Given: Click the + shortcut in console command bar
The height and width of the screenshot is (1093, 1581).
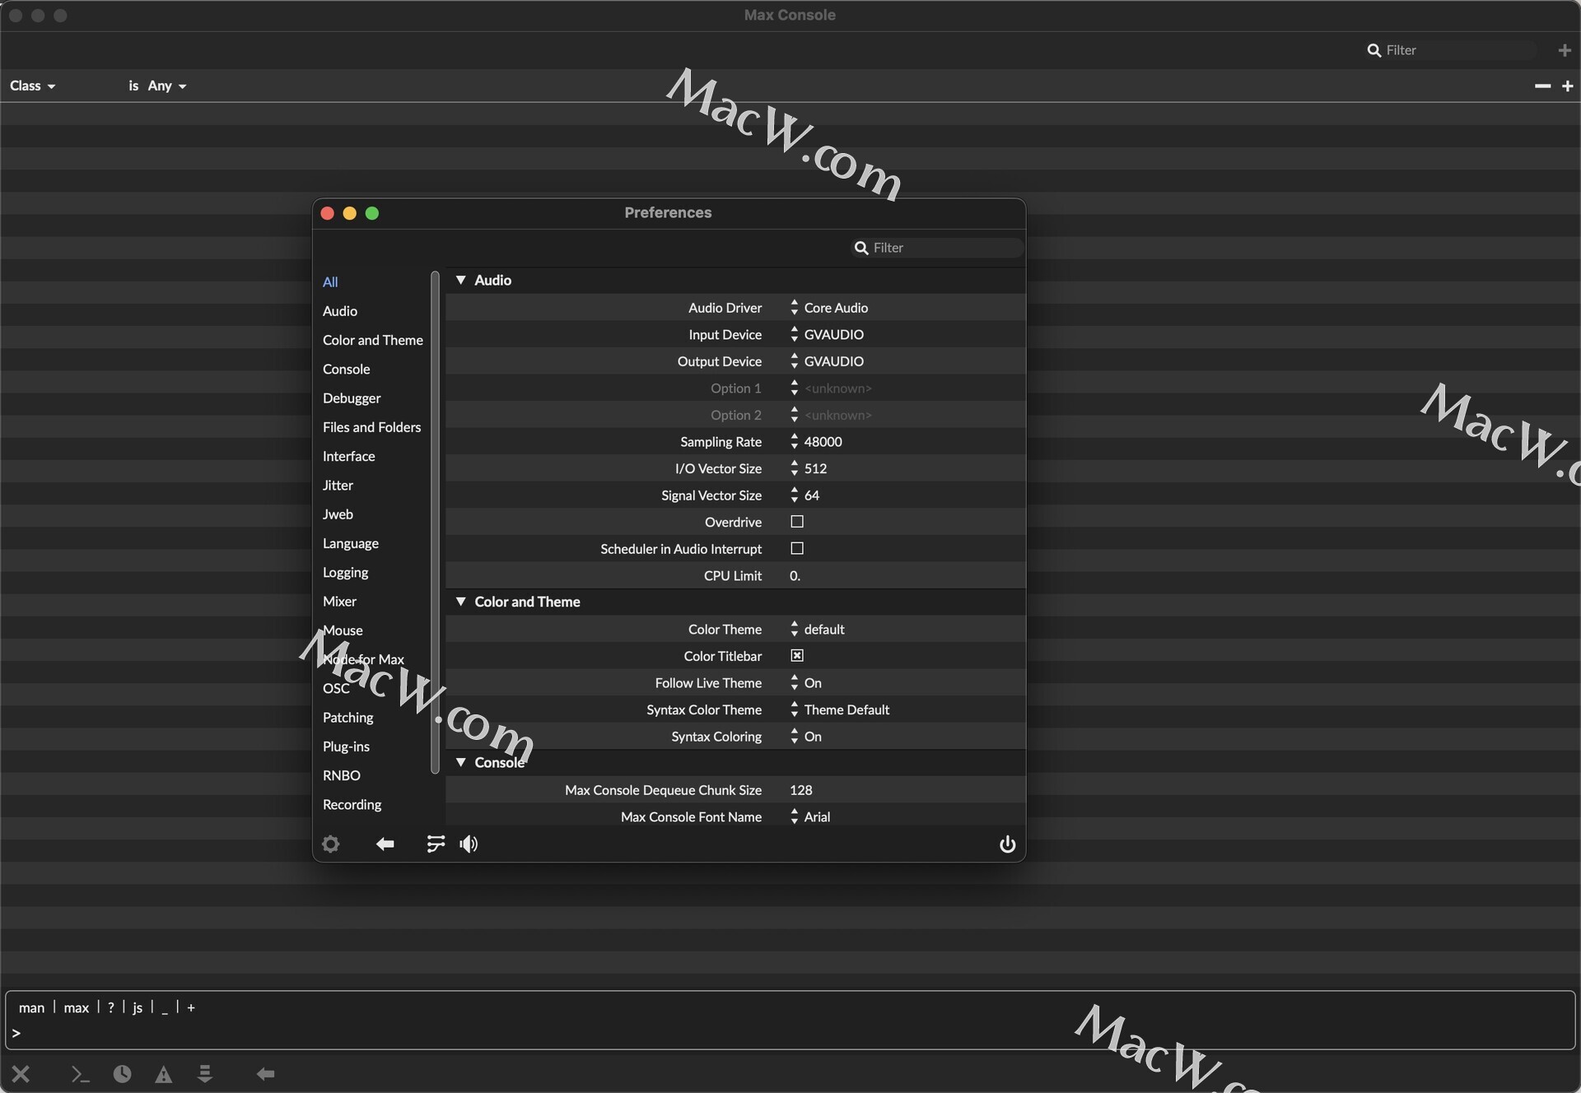Looking at the screenshot, I should (x=191, y=1007).
